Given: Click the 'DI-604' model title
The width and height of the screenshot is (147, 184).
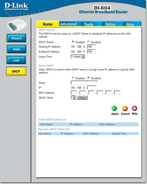Looking at the screenshot, I should [102, 8].
